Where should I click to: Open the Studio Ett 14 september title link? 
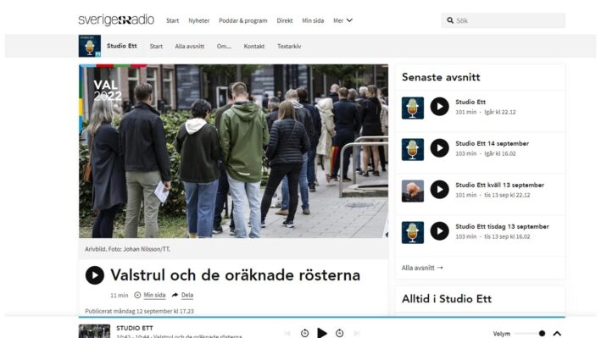coord(492,143)
